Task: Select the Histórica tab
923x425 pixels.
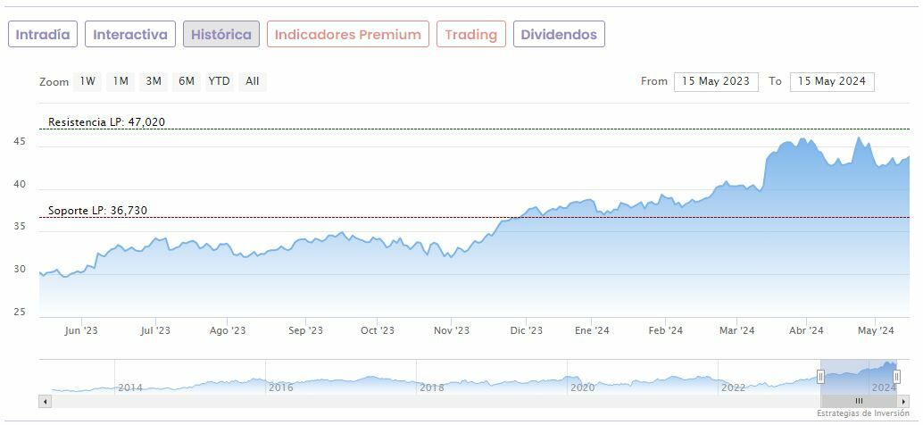Action: pyautogui.click(x=221, y=35)
